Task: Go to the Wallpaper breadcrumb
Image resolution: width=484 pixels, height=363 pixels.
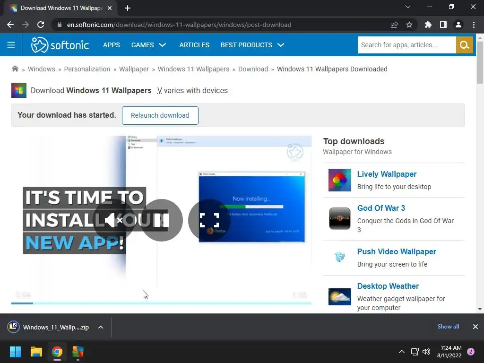Action: (x=134, y=69)
